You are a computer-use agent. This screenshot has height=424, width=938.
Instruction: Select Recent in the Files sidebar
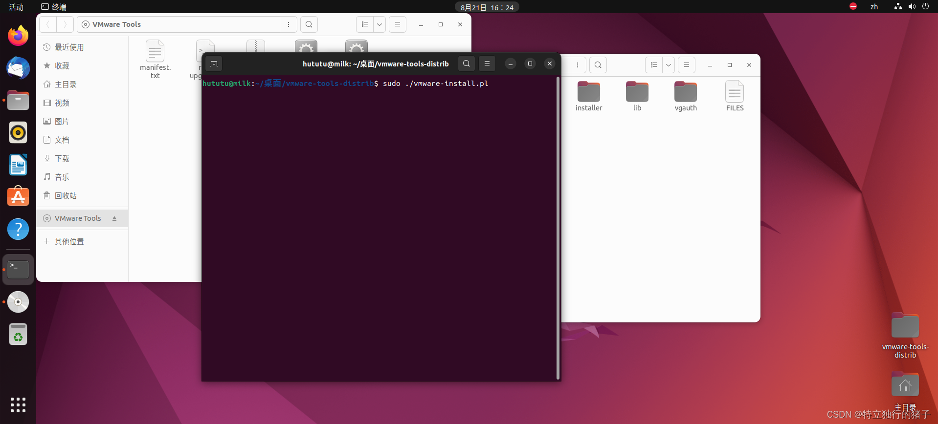tap(82, 47)
